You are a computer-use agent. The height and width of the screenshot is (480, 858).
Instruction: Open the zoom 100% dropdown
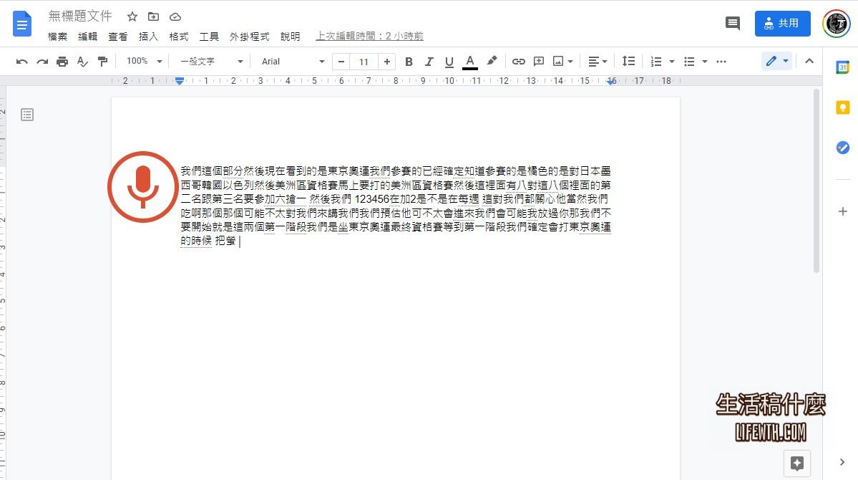click(144, 62)
